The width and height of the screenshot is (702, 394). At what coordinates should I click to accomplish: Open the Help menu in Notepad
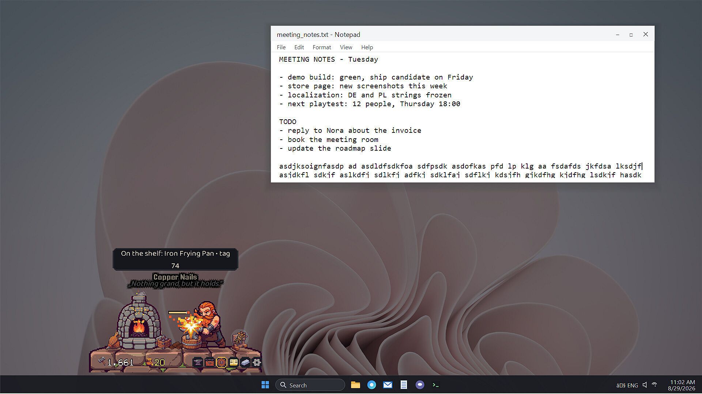pyautogui.click(x=367, y=47)
